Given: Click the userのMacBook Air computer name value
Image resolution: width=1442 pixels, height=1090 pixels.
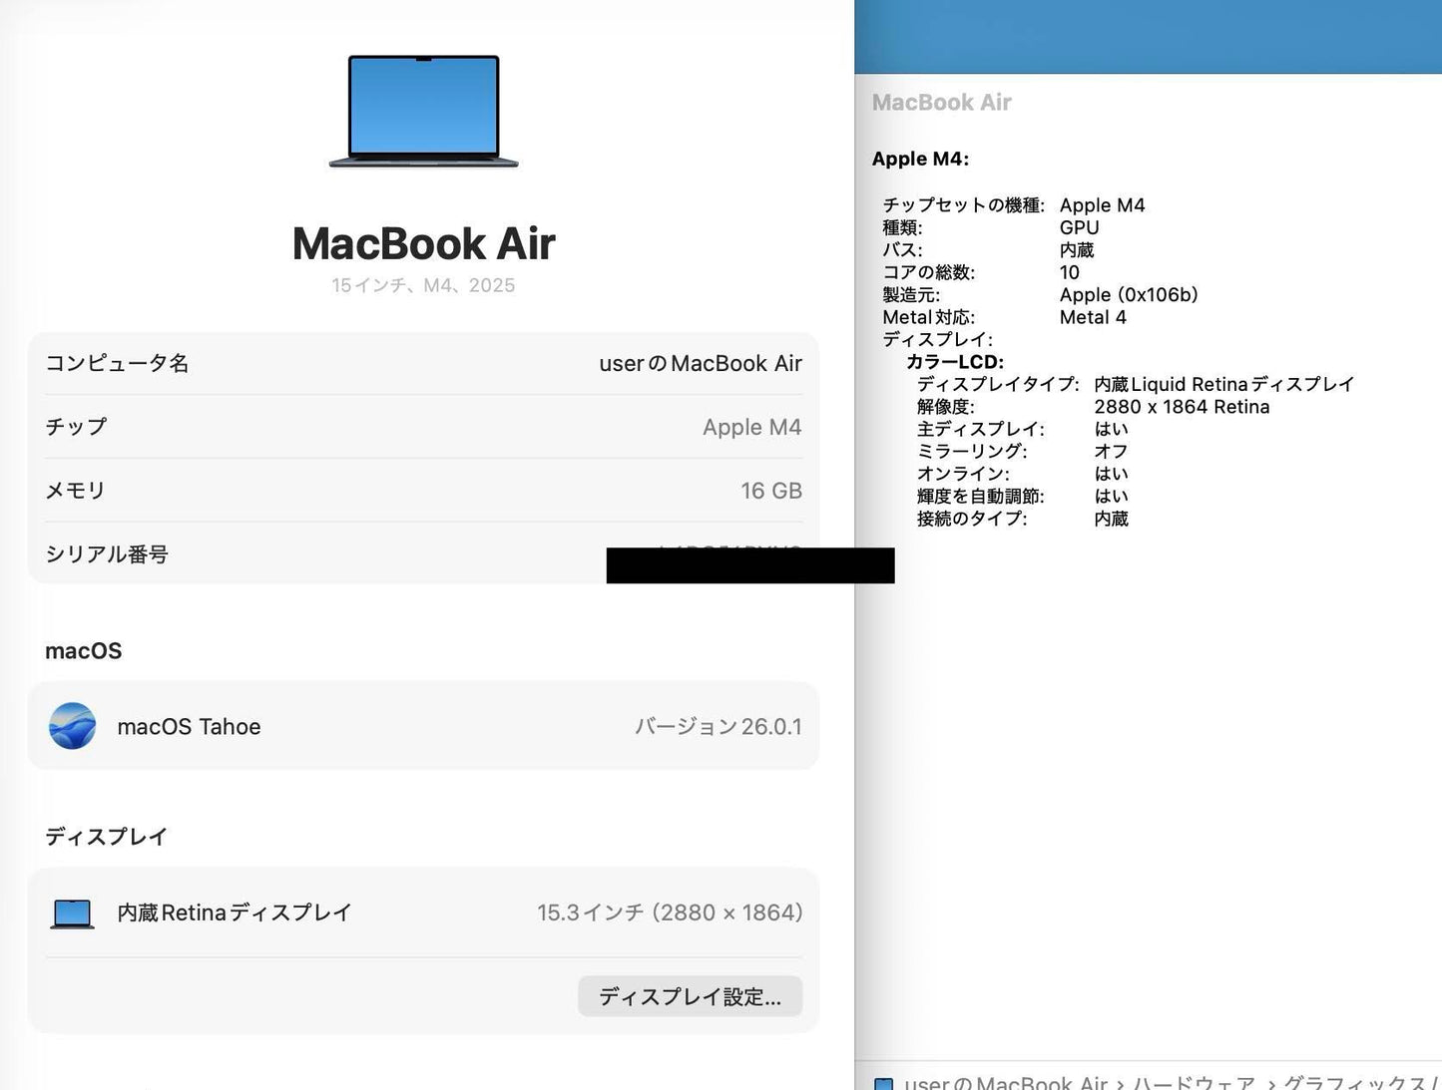Looking at the screenshot, I should tap(701, 363).
